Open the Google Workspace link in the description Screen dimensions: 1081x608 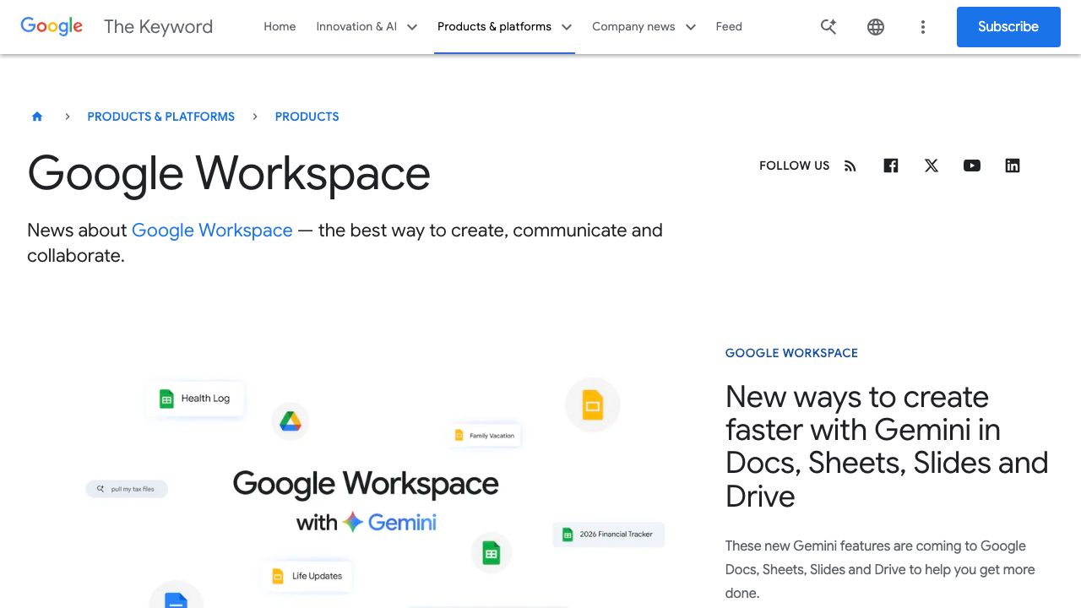coord(212,230)
